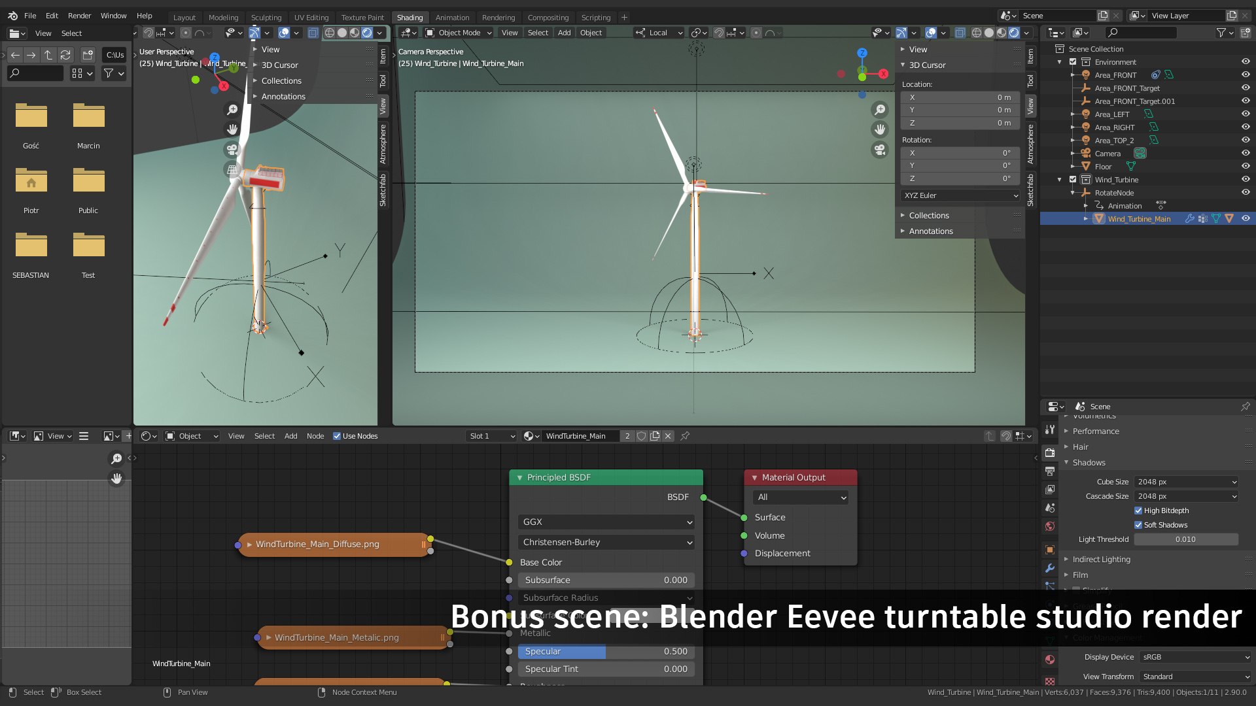This screenshot has height=706, width=1256.
Task: Open the Render properties tab icon
Action: [1050, 452]
